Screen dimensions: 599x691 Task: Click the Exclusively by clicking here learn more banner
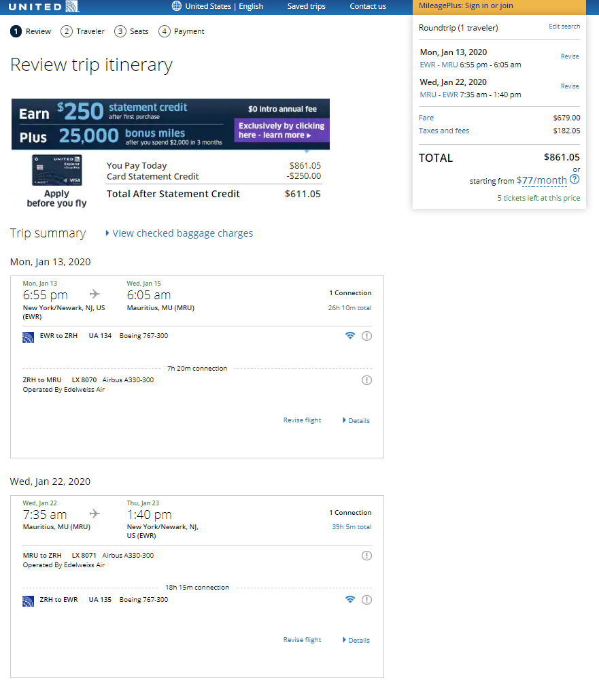tap(281, 131)
